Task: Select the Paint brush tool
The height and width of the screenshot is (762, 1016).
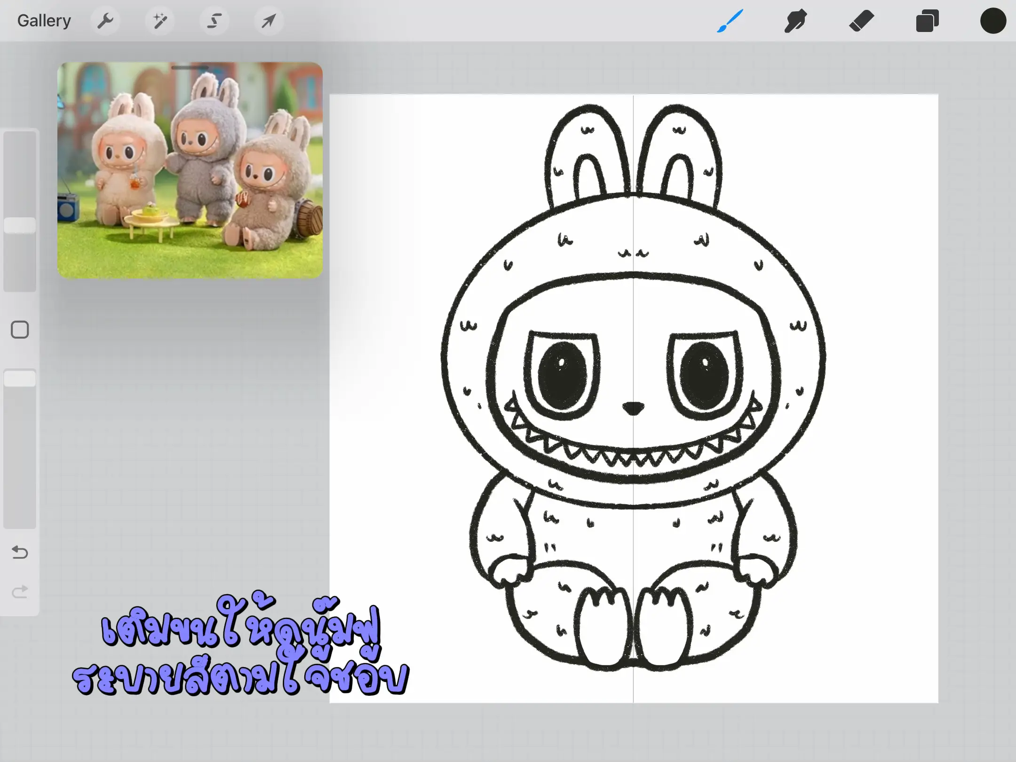Action: pyautogui.click(x=730, y=21)
